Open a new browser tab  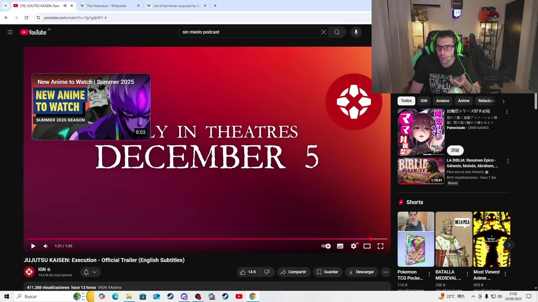pyautogui.click(x=215, y=6)
